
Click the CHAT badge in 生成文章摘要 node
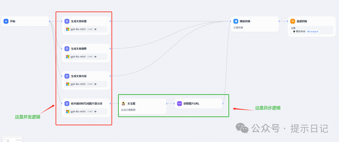(x=90, y=57)
